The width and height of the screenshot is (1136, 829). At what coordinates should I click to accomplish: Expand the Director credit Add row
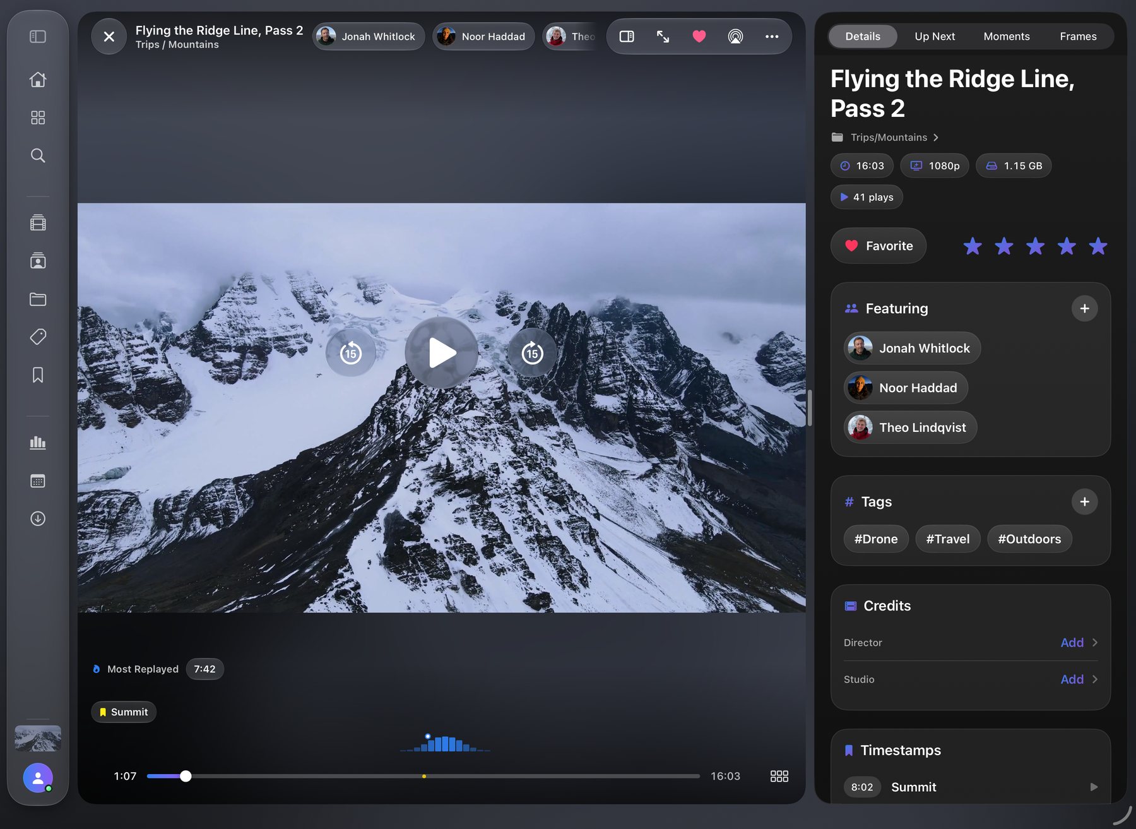tap(971, 643)
